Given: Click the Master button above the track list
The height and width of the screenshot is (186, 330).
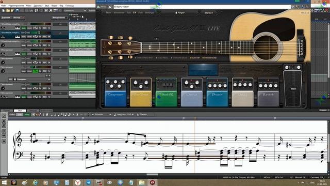Looking at the screenshot, I should (19, 18).
